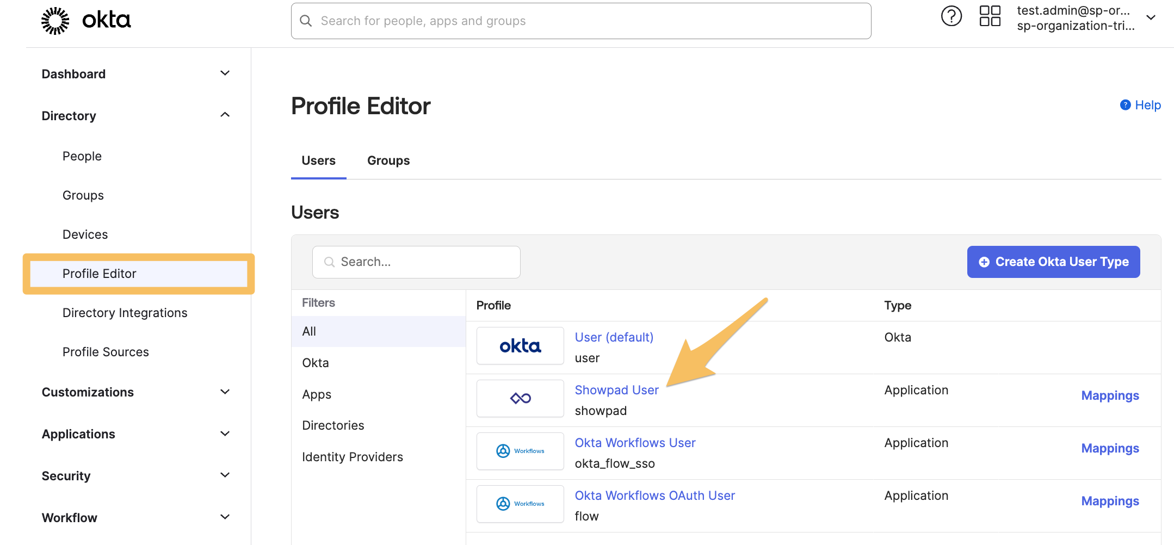Switch to the Groups tab
The width and height of the screenshot is (1174, 545).
388,161
